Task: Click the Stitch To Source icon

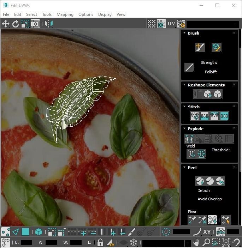Action: point(214,116)
